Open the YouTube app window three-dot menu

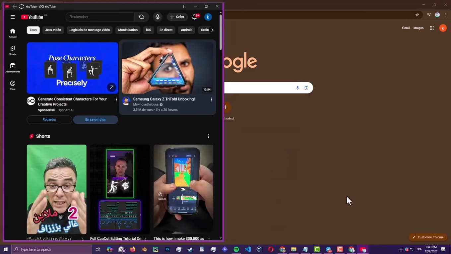coord(184,6)
